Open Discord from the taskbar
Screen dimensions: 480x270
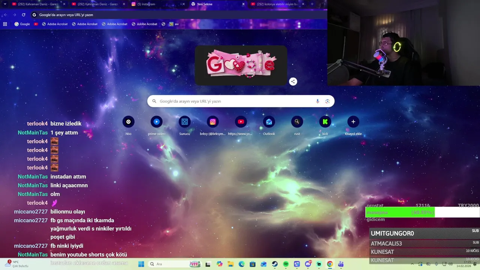[308, 264]
